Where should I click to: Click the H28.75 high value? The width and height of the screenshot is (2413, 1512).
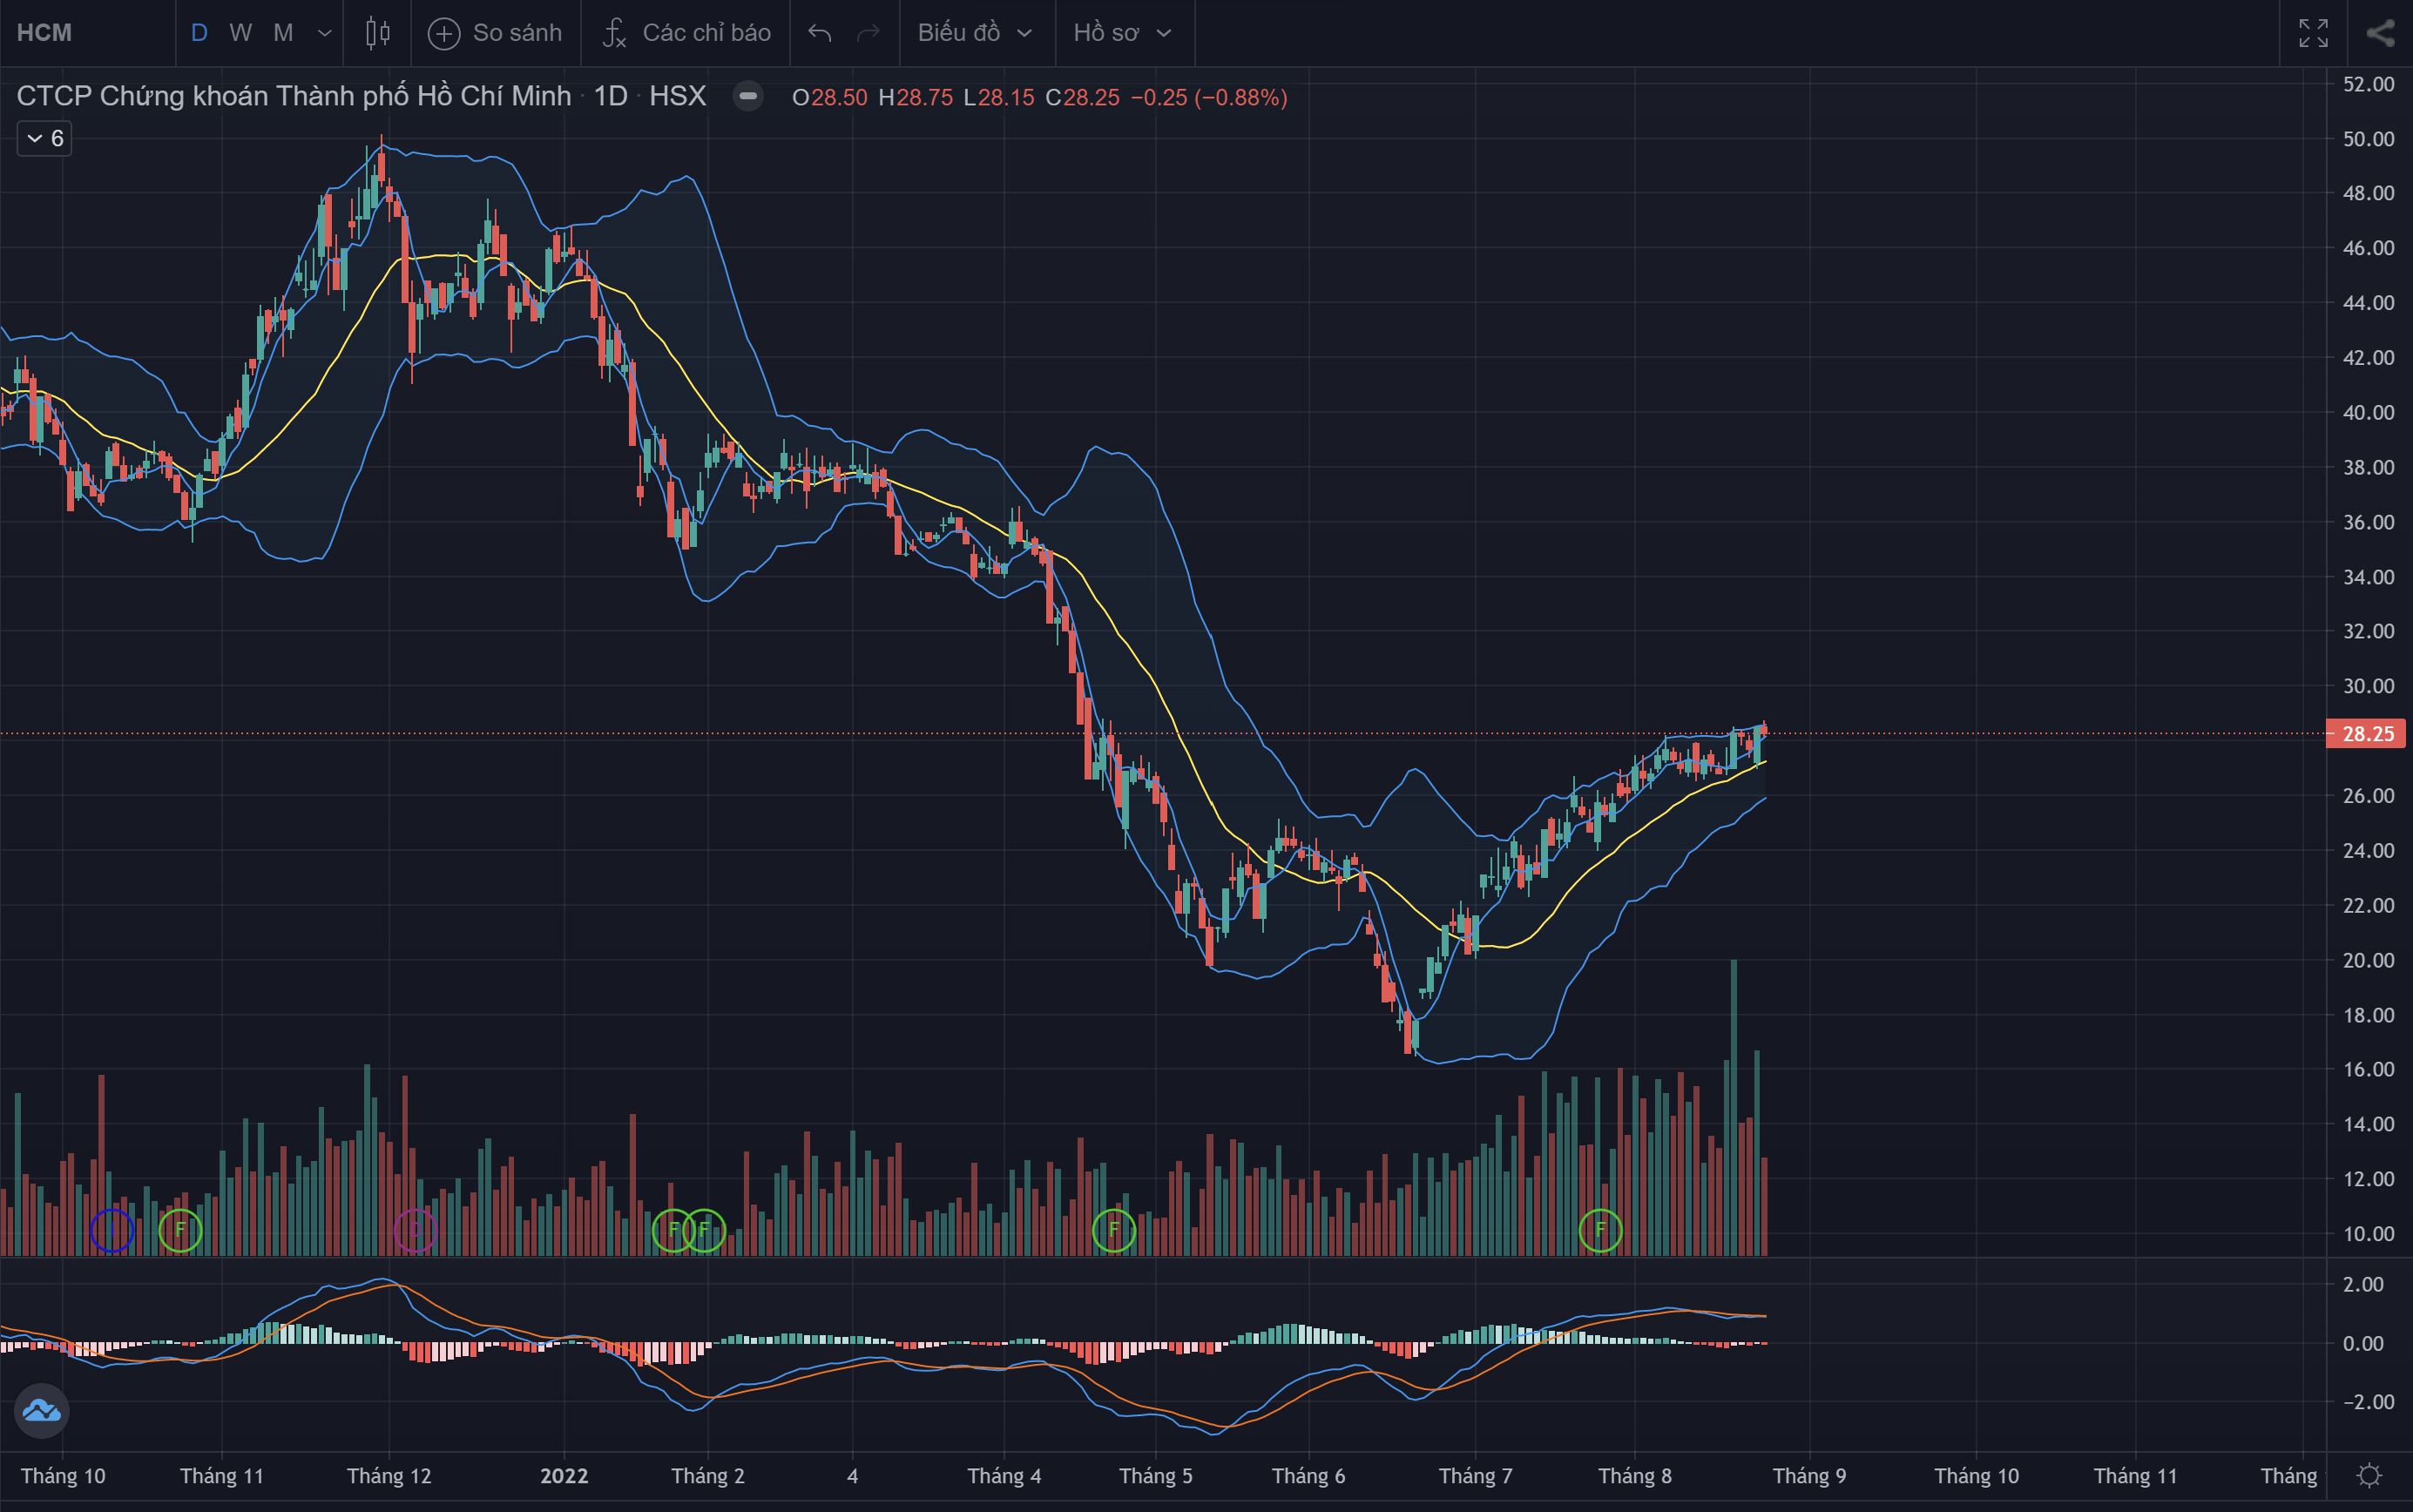click(x=915, y=97)
